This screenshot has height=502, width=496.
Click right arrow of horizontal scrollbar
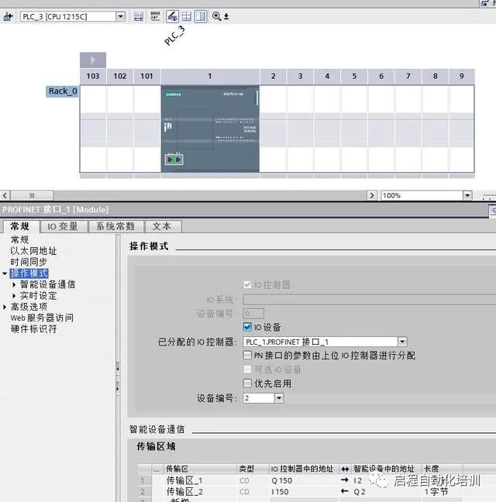tap(371, 195)
